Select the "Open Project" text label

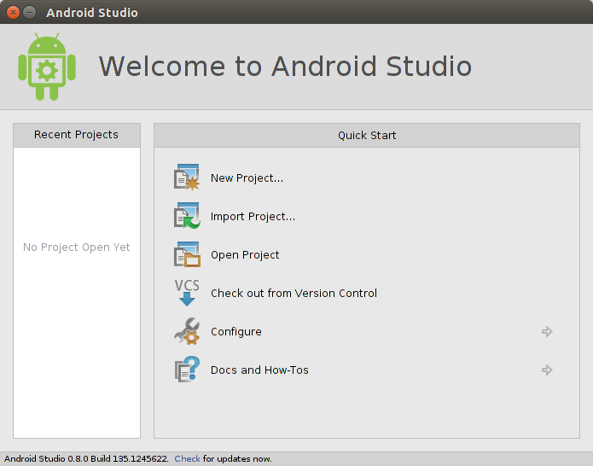click(245, 255)
